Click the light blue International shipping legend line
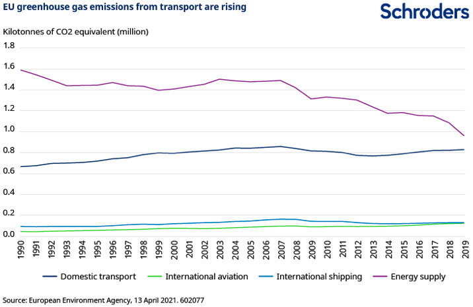Viewport: 473px width, 307px height. tap(266, 277)
